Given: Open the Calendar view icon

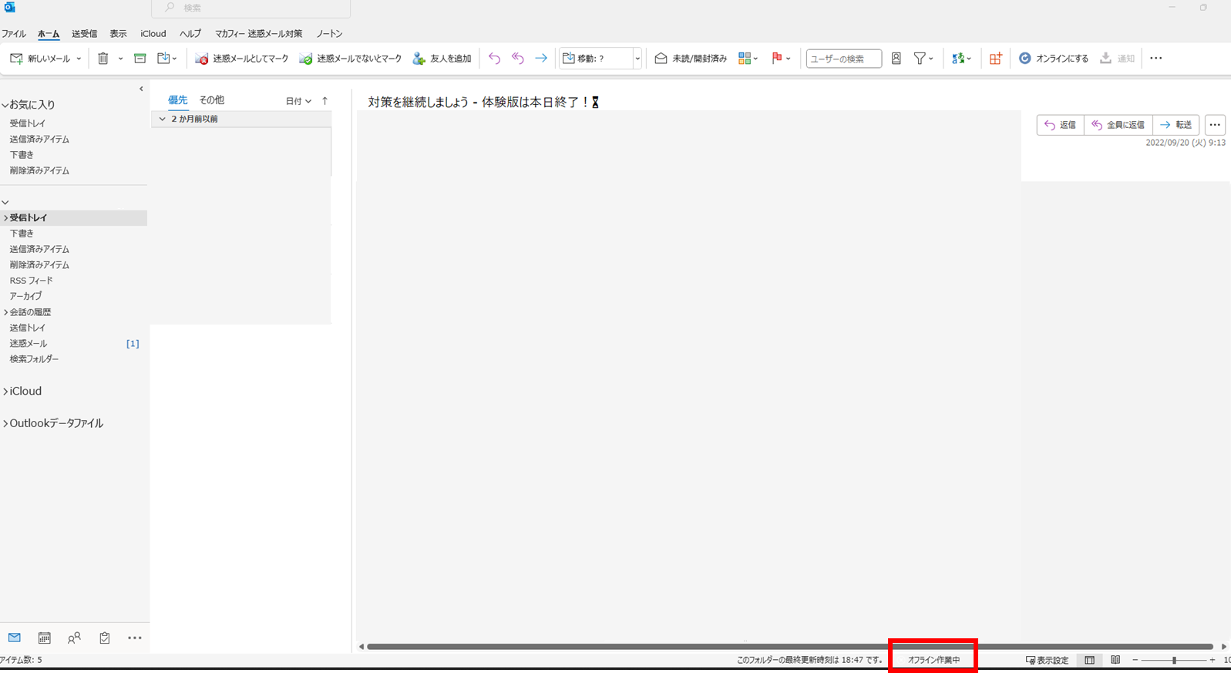Looking at the screenshot, I should (x=44, y=638).
